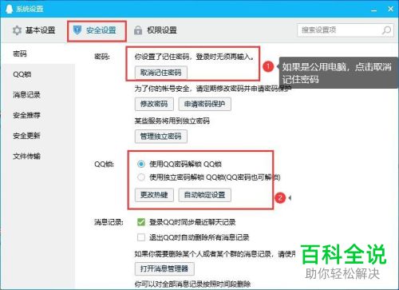Click the magnifier search icon
Screen dimensions: 399x290
386,30
